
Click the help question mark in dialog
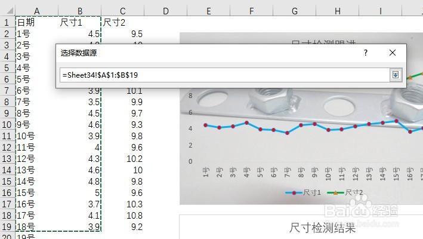(366, 53)
